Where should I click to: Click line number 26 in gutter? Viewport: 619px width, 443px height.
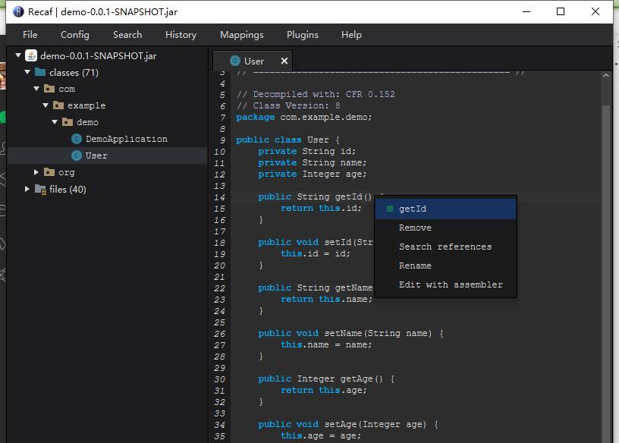pyautogui.click(x=219, y=334)
